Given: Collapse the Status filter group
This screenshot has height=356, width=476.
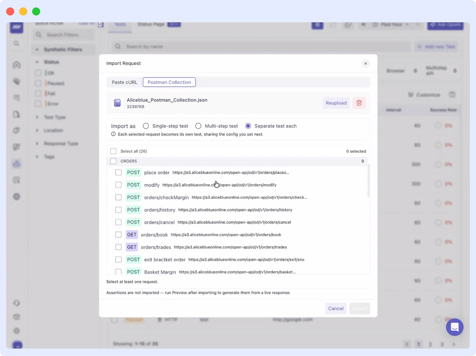Looking at the screenshot, I should [x=37, y=62].
